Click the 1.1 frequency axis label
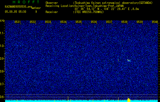 (x=2, y=33)
